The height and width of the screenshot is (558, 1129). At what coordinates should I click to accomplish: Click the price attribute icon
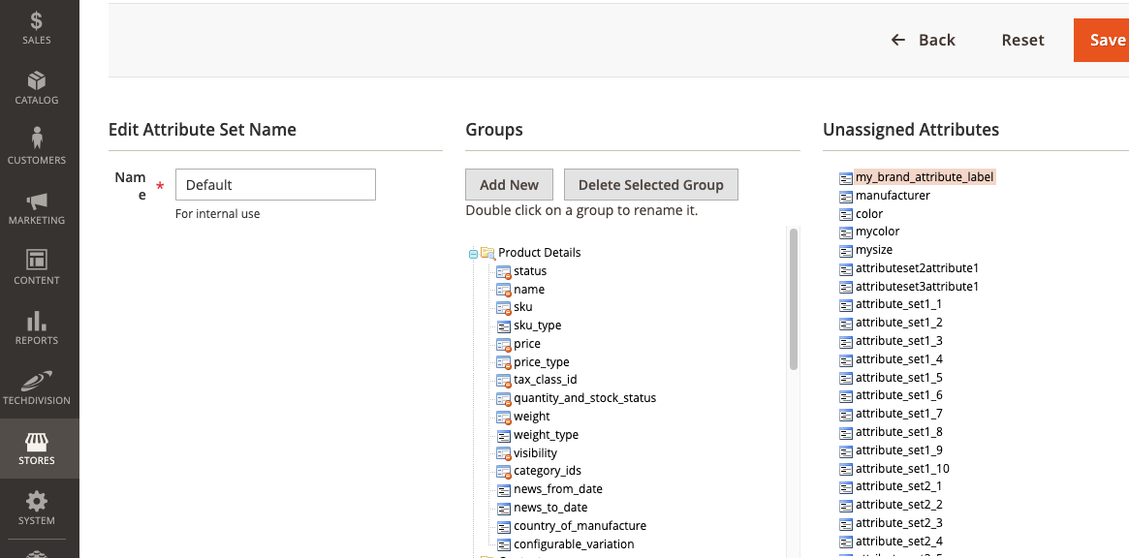(504, 344)
